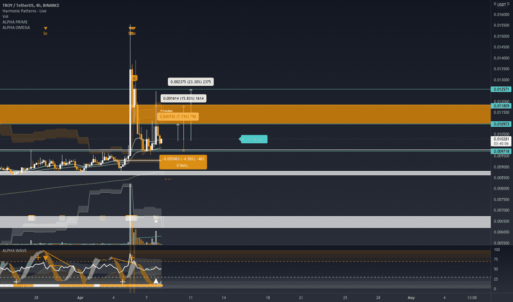Click the May label on the time axis
The height and width of the screenshot is (302, 513).
pos(411,298)
